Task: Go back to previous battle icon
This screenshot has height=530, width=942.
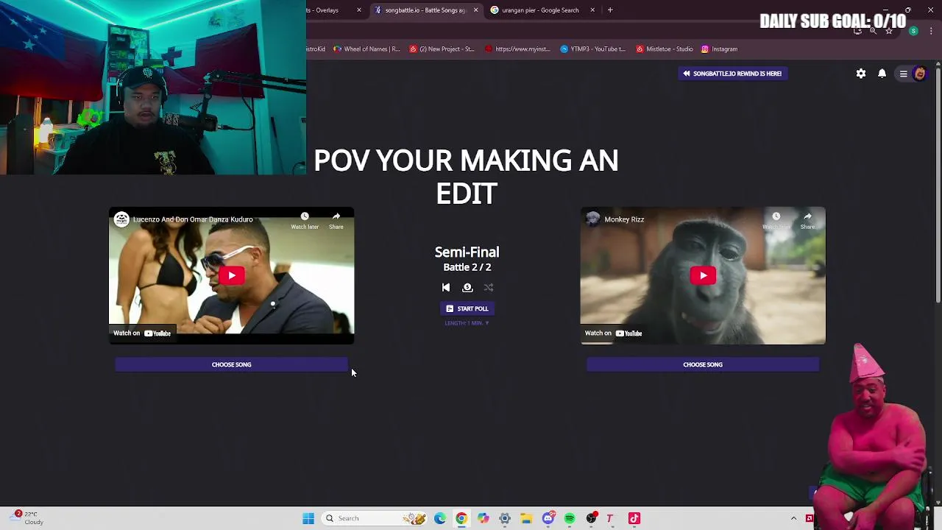Action: click(446, 288)
